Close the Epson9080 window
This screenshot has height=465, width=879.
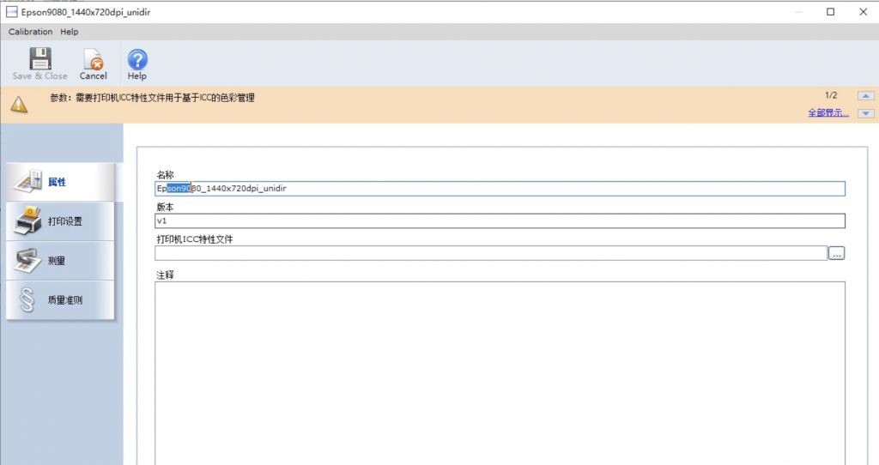(864, 12)
